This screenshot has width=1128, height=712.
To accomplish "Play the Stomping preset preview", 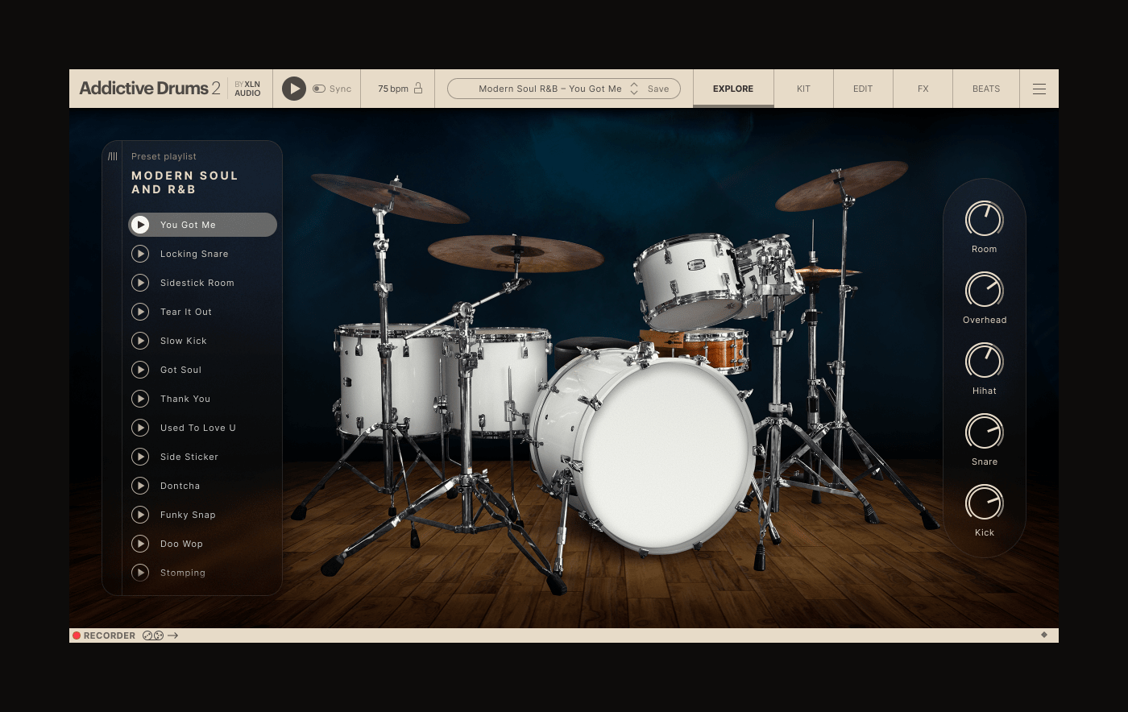I will 140,573.
